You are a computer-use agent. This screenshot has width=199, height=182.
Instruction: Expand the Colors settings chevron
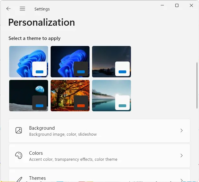coord(182,156)
